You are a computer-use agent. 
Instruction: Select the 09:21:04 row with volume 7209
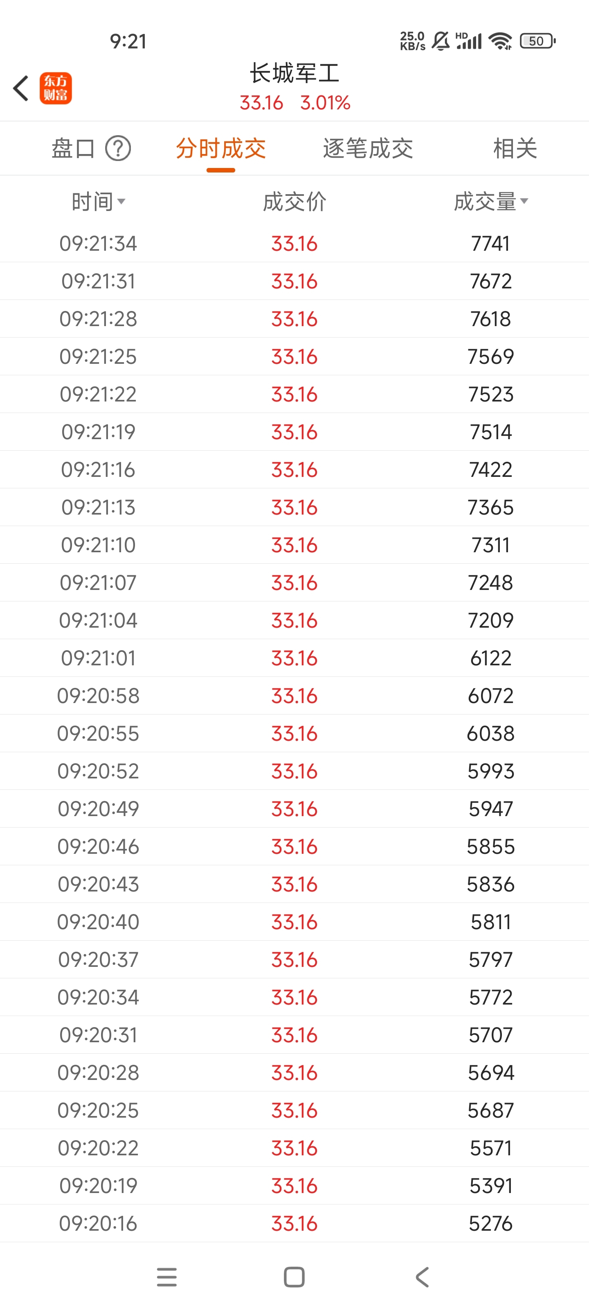(x=294, y=620)
